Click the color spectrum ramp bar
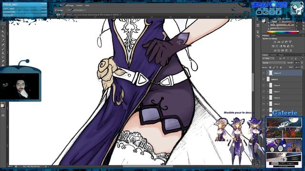305x171 pixels. point(283,32)
